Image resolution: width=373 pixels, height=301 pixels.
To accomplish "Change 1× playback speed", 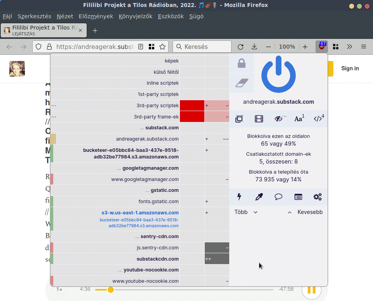I will pos(59,289).
